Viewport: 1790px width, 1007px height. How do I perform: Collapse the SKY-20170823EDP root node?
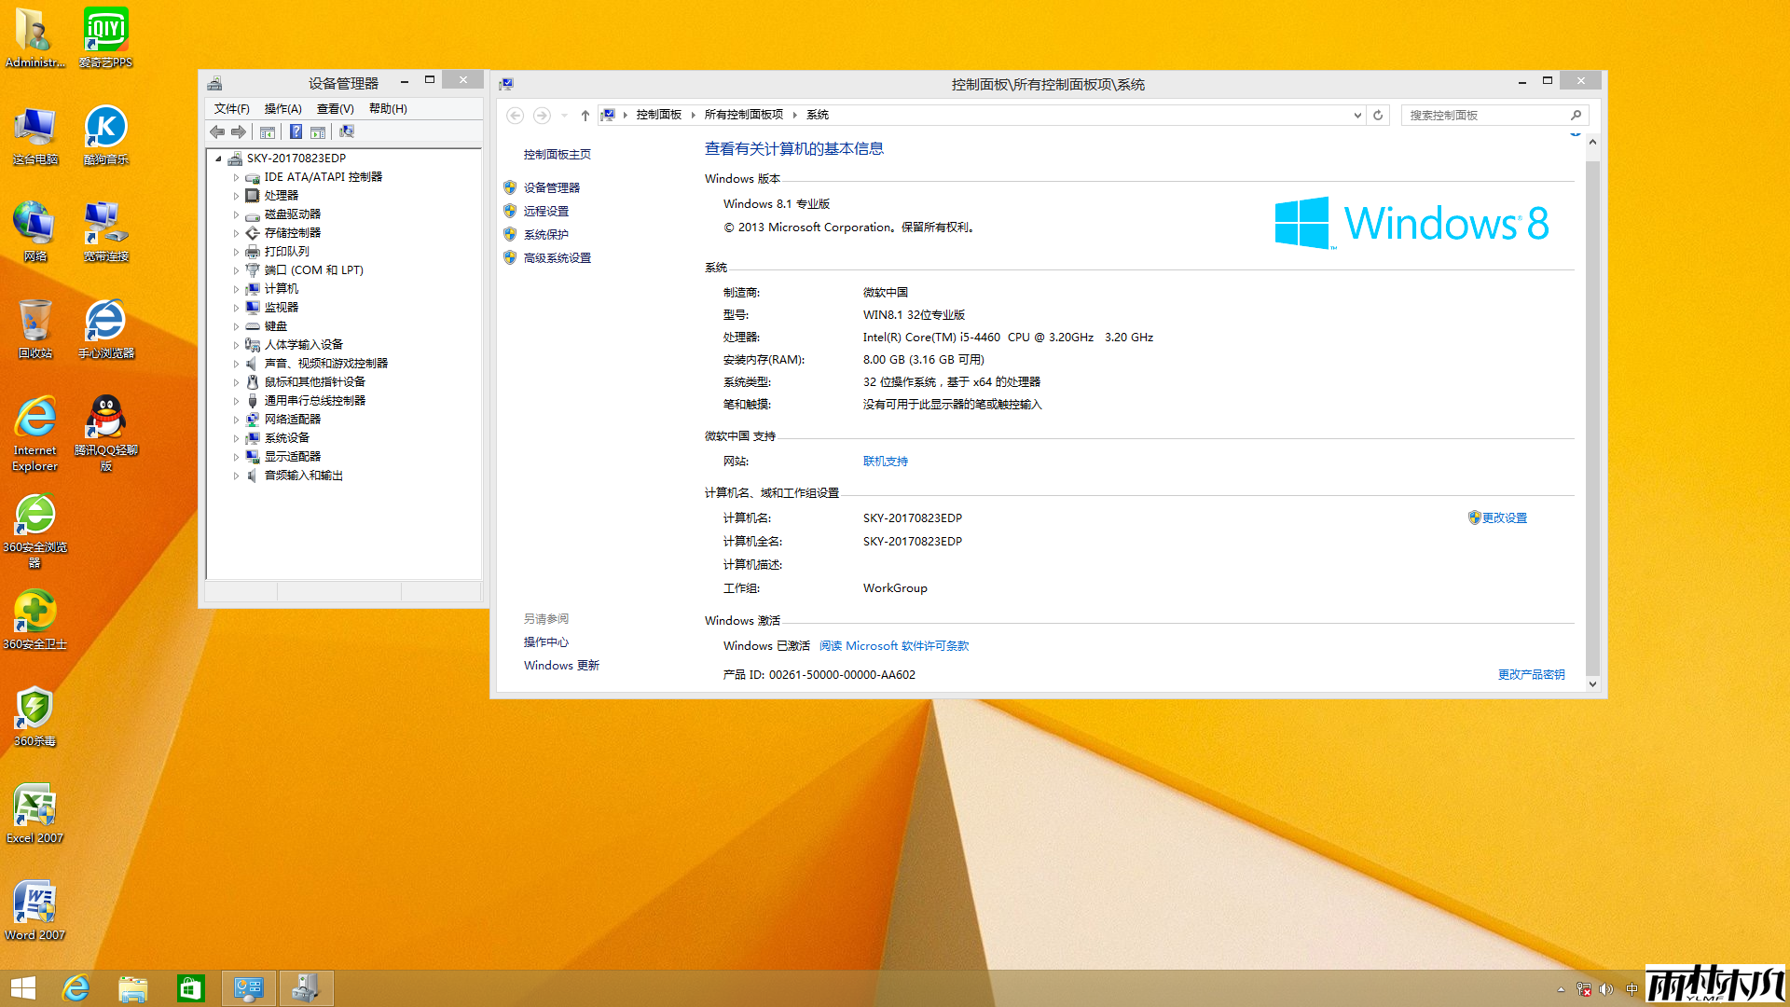tap(218, 159)
